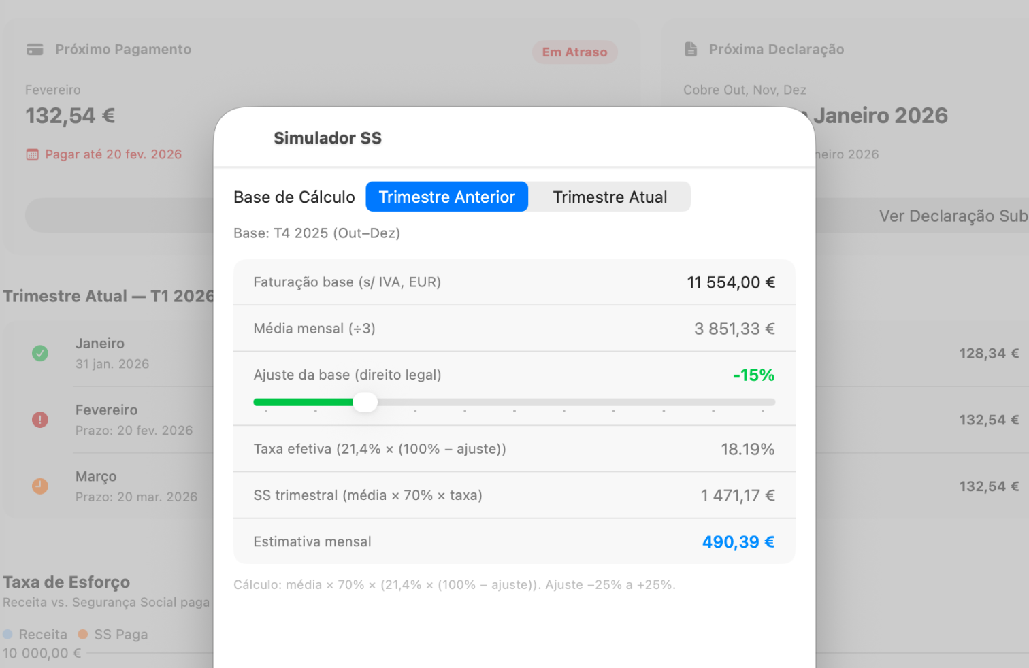
Task: Click the Em Atraso status badge
Action: coord(574,52)
